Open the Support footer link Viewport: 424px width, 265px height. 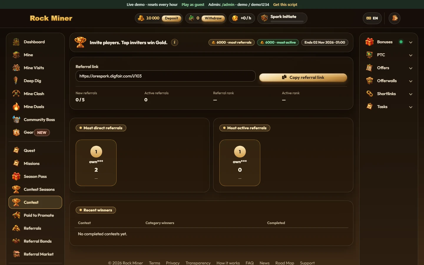[307, 263]
